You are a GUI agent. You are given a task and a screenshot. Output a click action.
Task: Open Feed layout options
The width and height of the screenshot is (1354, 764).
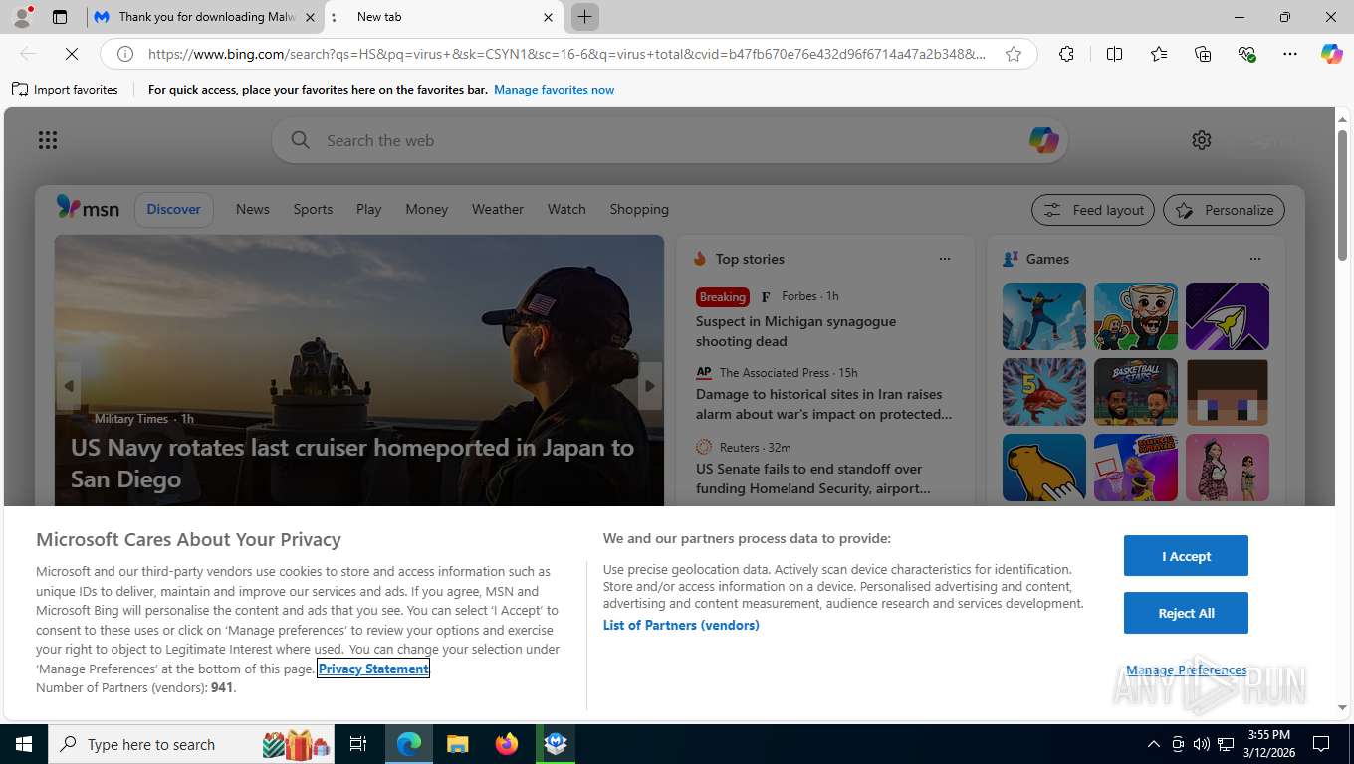tap(1093, 210)
